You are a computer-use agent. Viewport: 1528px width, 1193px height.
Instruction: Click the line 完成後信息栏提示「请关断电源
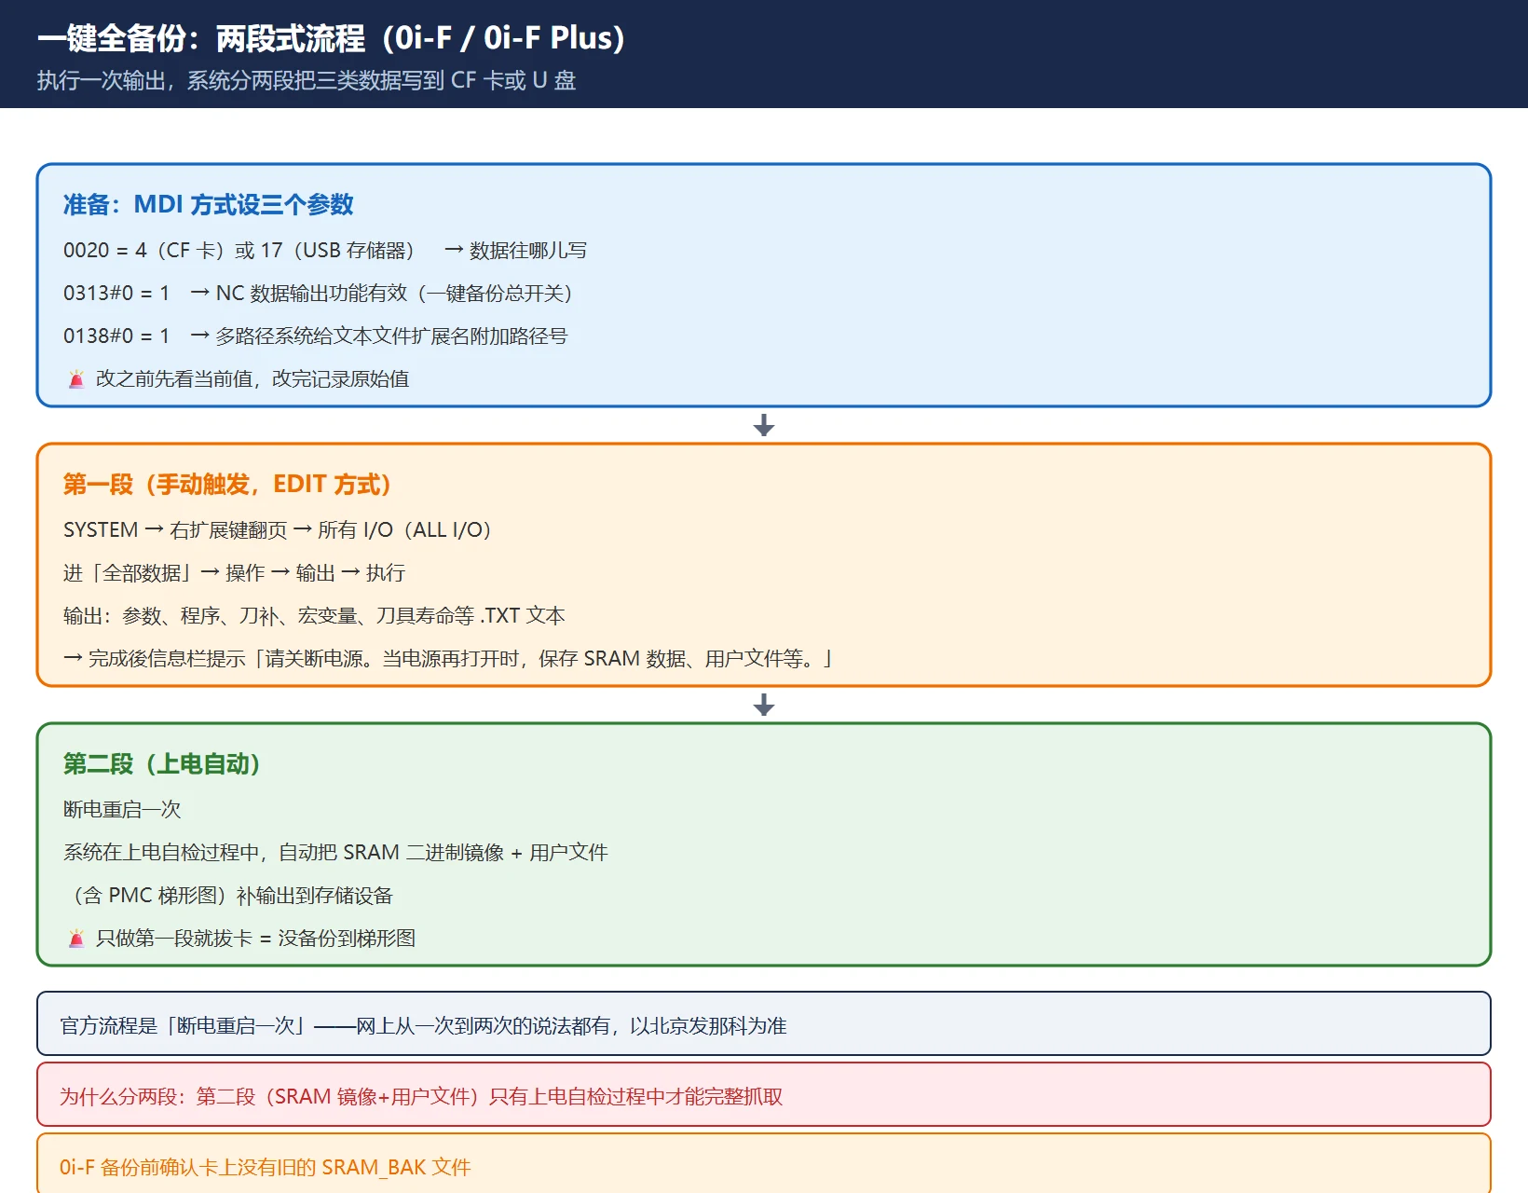point(447,659)
